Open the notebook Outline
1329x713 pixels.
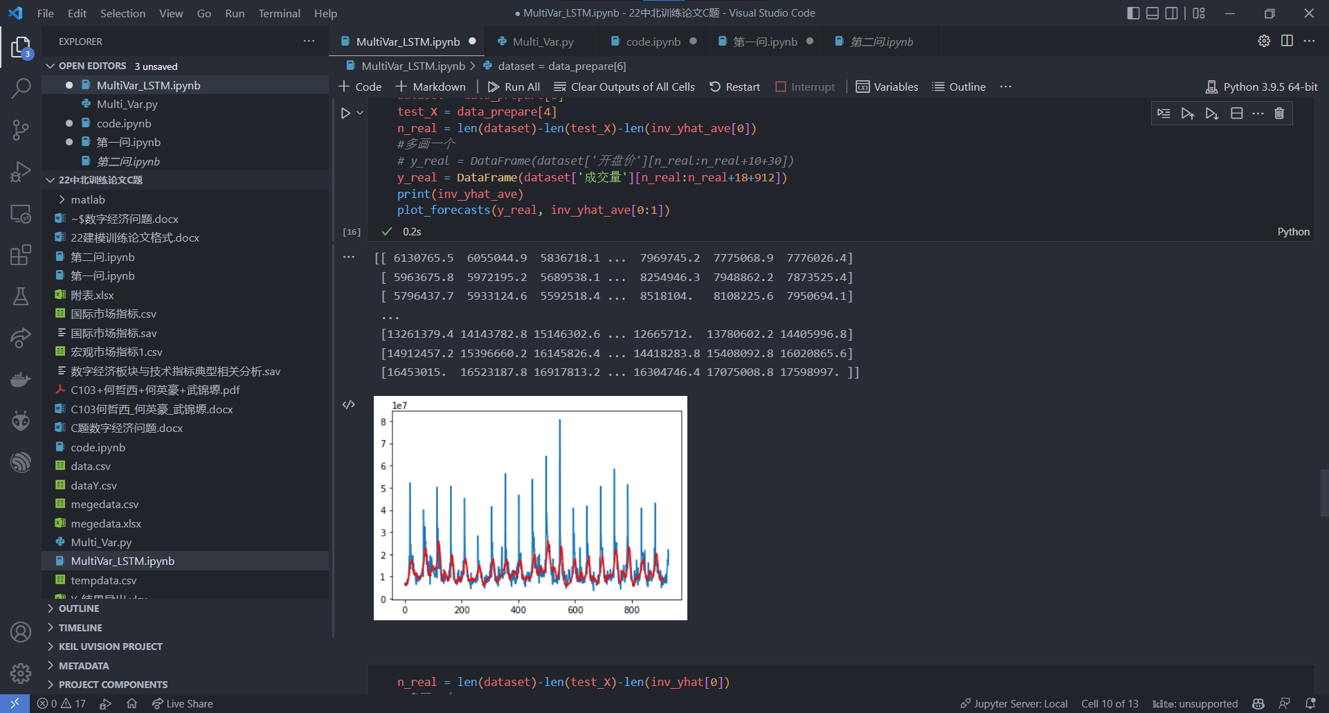959,87
